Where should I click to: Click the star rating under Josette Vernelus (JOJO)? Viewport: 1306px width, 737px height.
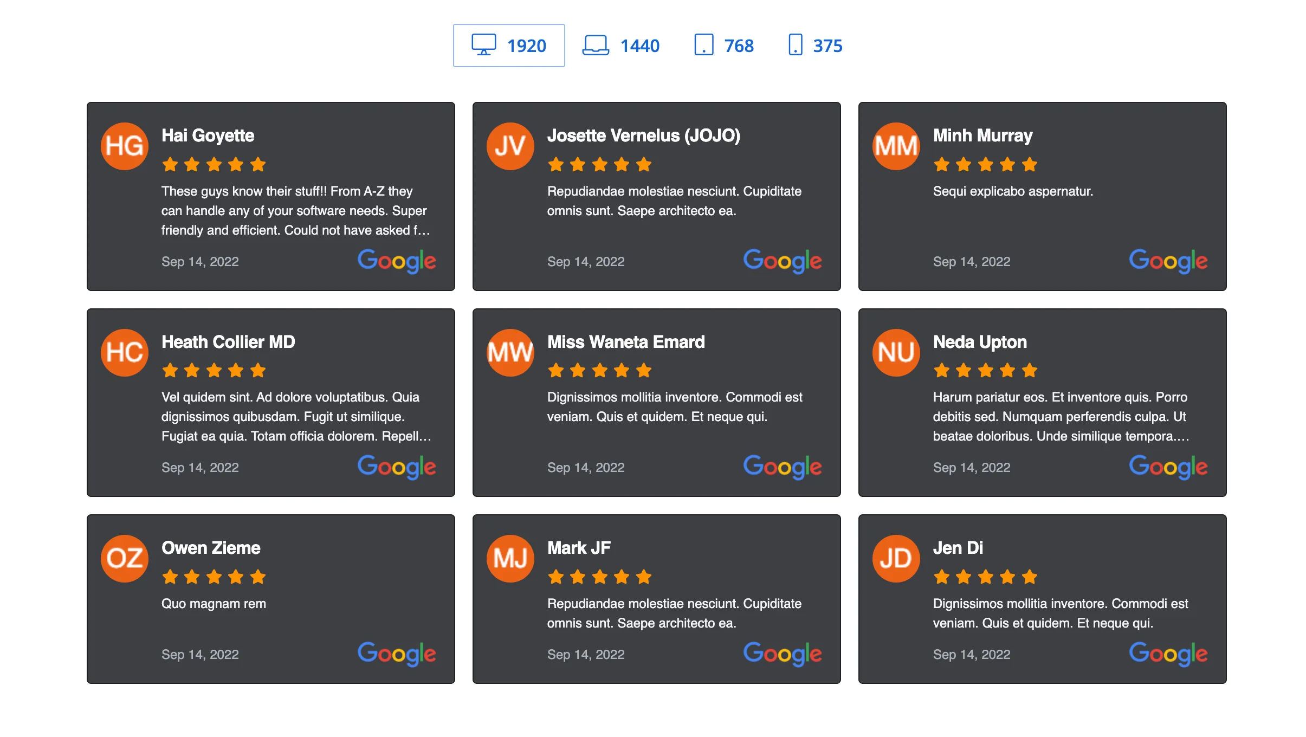[x=600, y=164]
